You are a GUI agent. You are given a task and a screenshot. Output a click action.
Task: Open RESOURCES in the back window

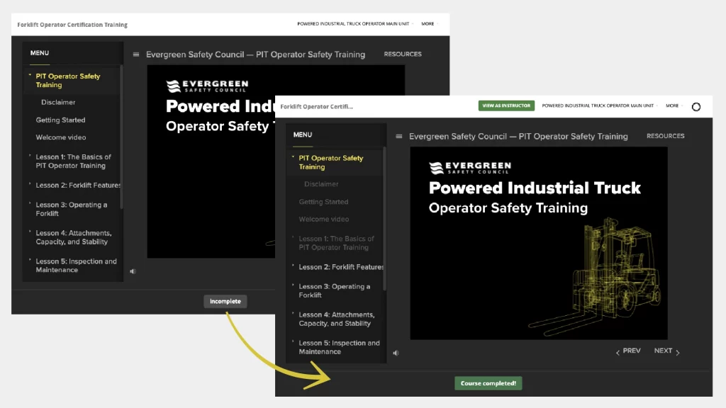[403, 54]
